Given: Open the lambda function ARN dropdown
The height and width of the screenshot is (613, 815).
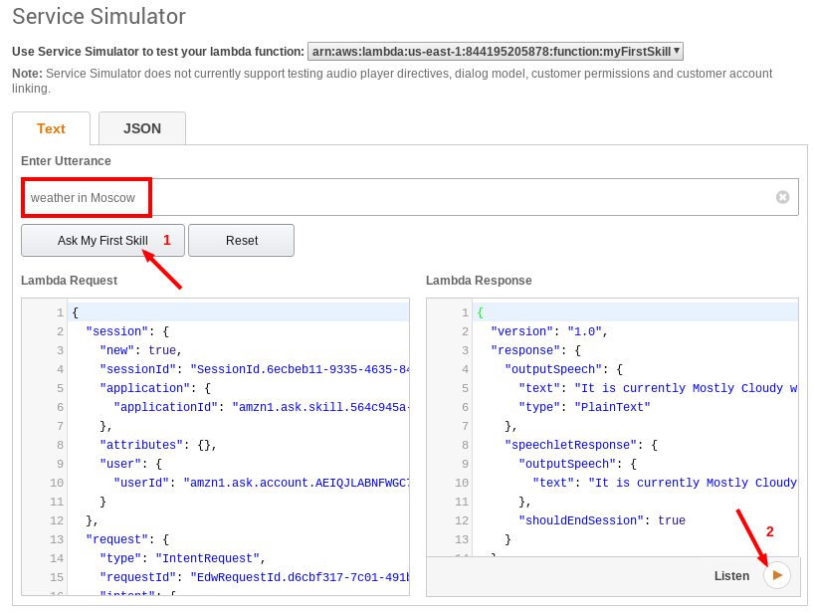Looking at the screenshot, I should [x=496, y=52].
